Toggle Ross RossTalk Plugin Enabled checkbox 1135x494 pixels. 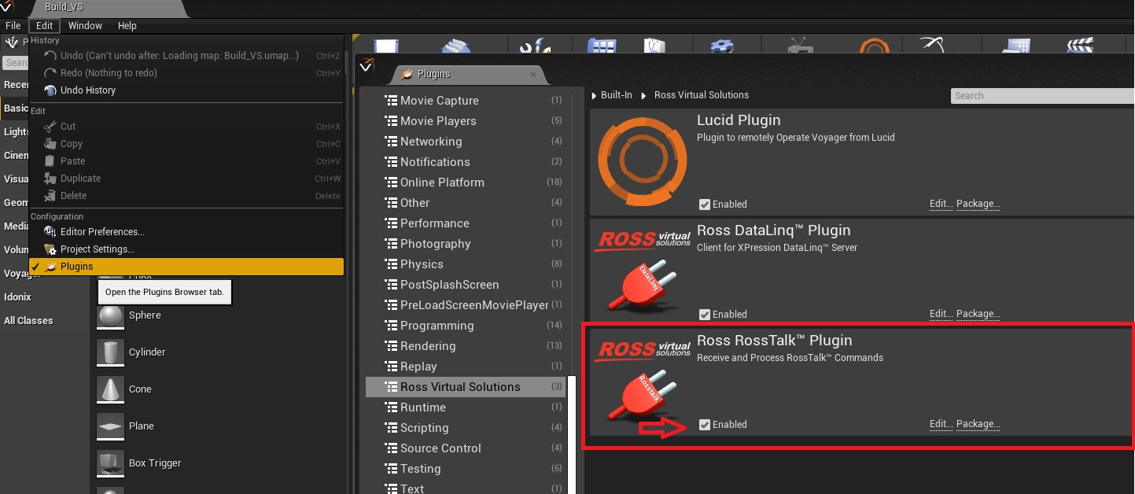point(705,425)
